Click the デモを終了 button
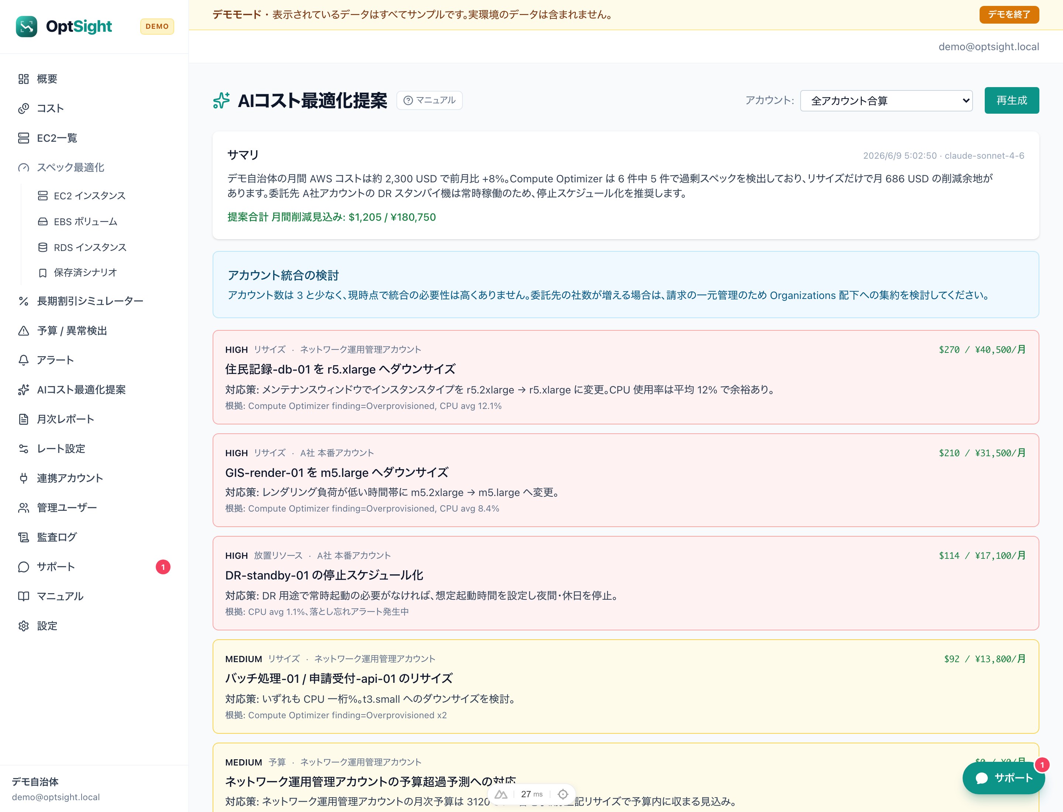 [1009, 14]
